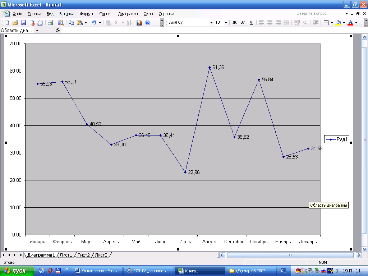Screen dimensions: 368x276
Task: Click the Print icon in the toolbar
Action: click(50, 23)
